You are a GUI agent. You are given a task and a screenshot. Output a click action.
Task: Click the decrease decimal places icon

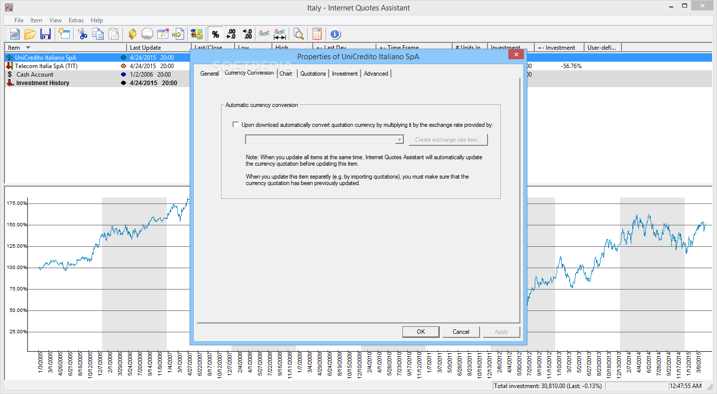click(x=247, y=34)
